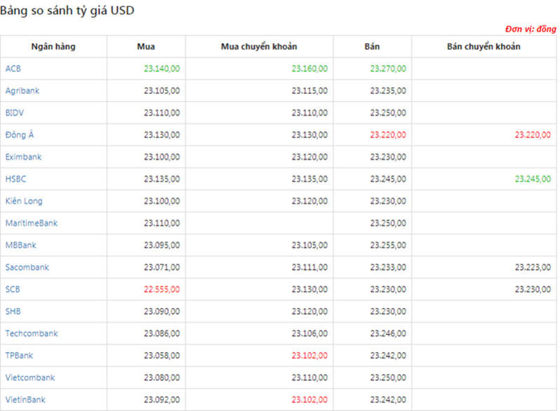The image size is (560, 411).
Task: Select Đông Á Bán chuyển khoản 23.220,00
Action: point(533,135)
